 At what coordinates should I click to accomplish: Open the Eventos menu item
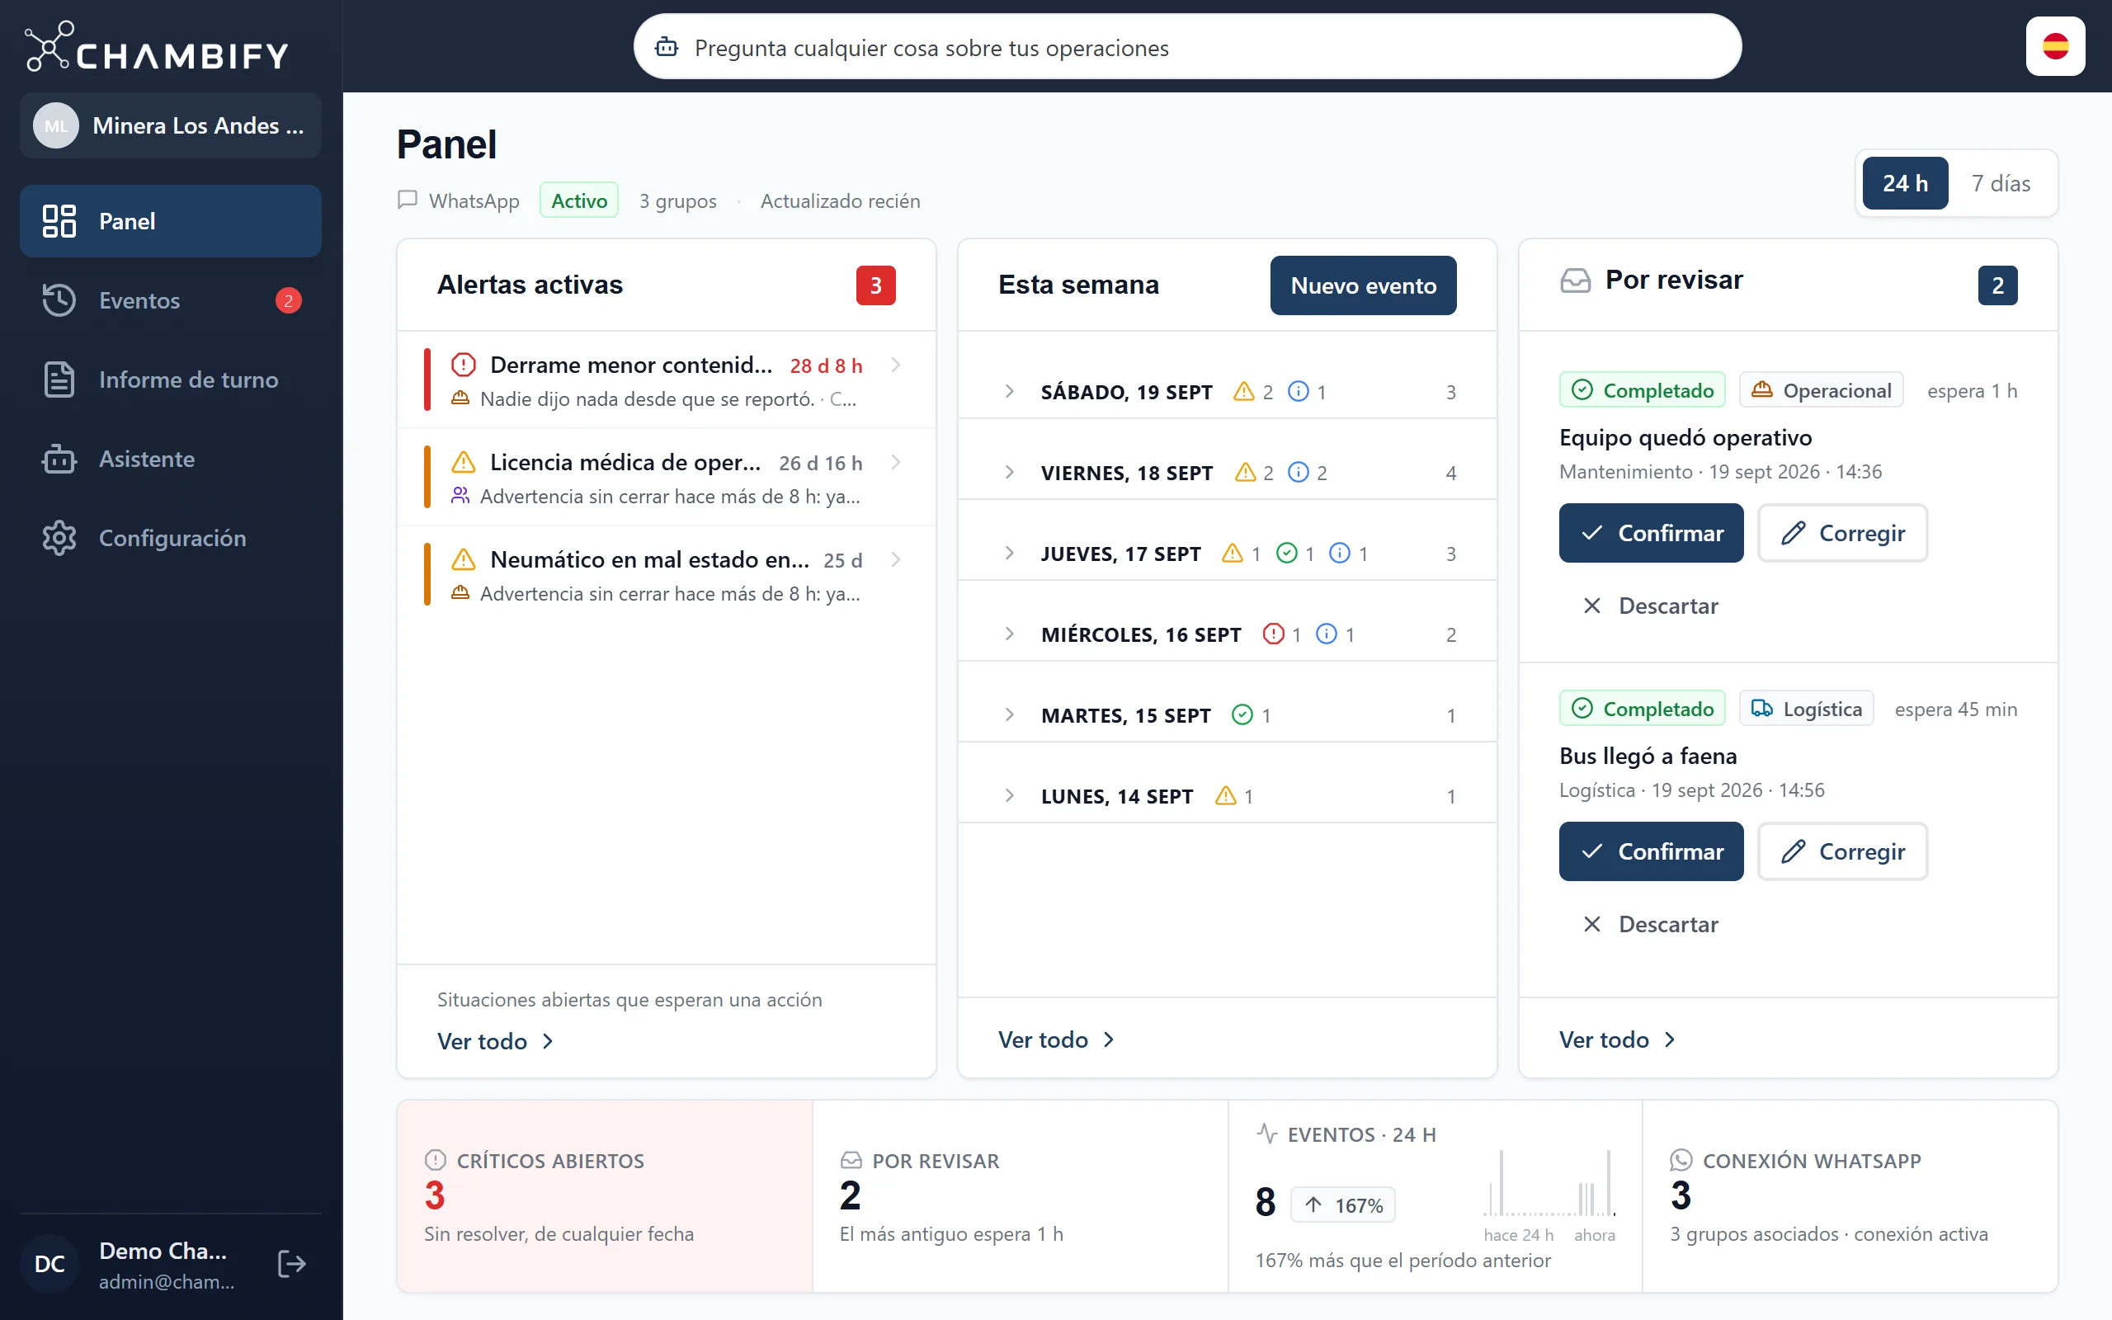[x=170, y=300]
